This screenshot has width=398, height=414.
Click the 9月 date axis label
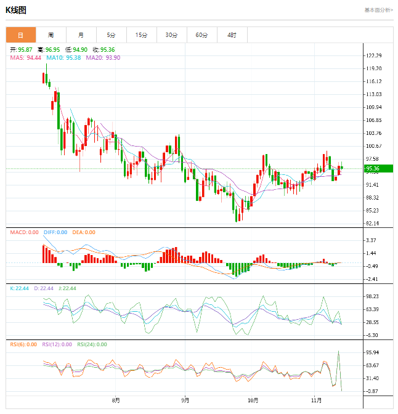tap(185, 400)
